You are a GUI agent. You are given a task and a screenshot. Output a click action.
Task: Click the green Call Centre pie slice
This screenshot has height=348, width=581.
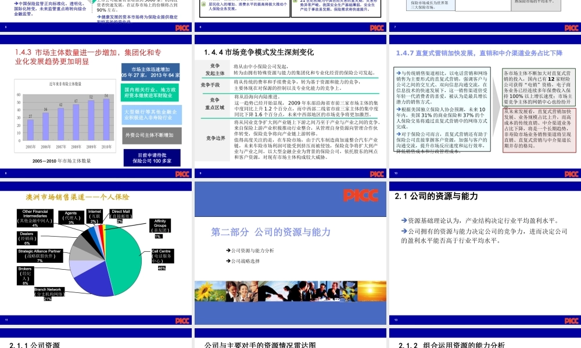(124, 261)
